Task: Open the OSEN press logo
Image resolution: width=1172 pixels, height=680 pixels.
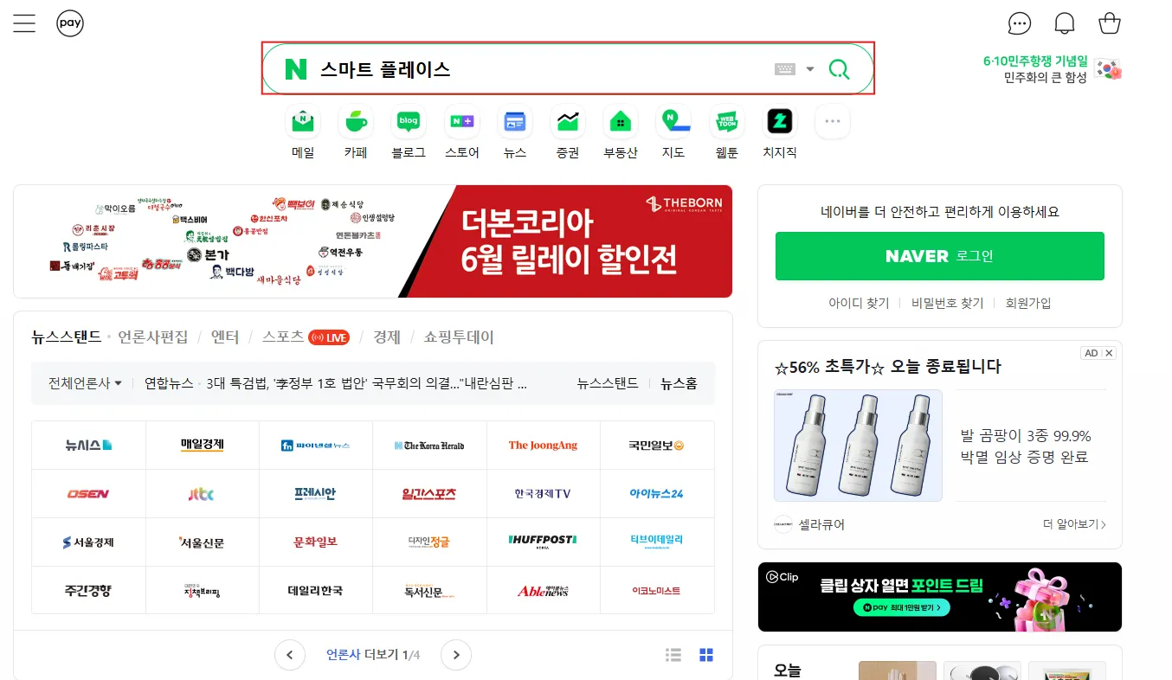Action: (x=88, y=494)
